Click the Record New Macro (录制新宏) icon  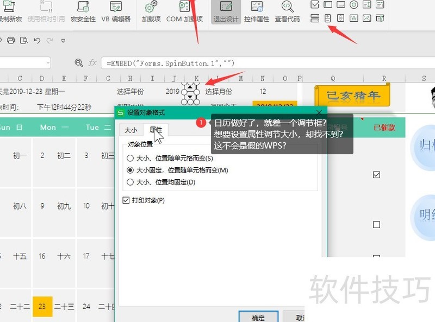click(x=10, y=7)
